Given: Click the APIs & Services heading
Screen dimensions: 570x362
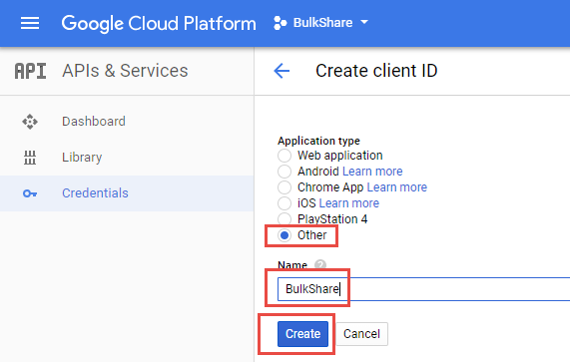Looking at the screenshot, I should (125, 71).
